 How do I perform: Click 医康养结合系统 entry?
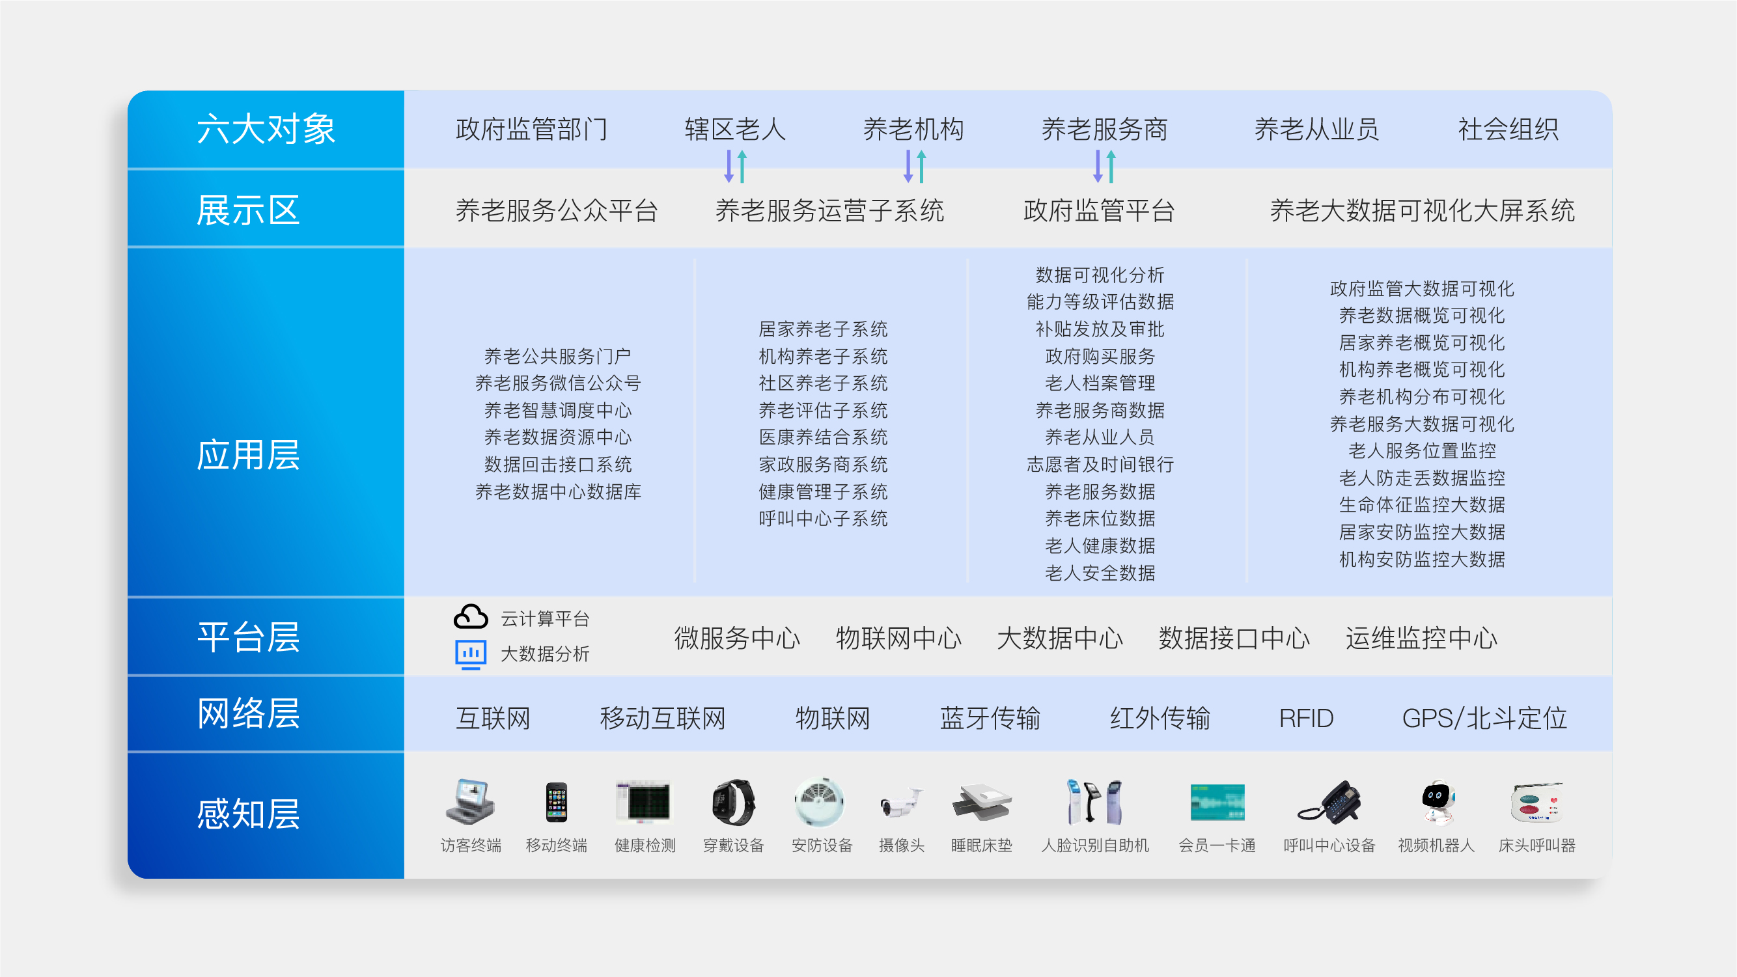pos(823,437)
